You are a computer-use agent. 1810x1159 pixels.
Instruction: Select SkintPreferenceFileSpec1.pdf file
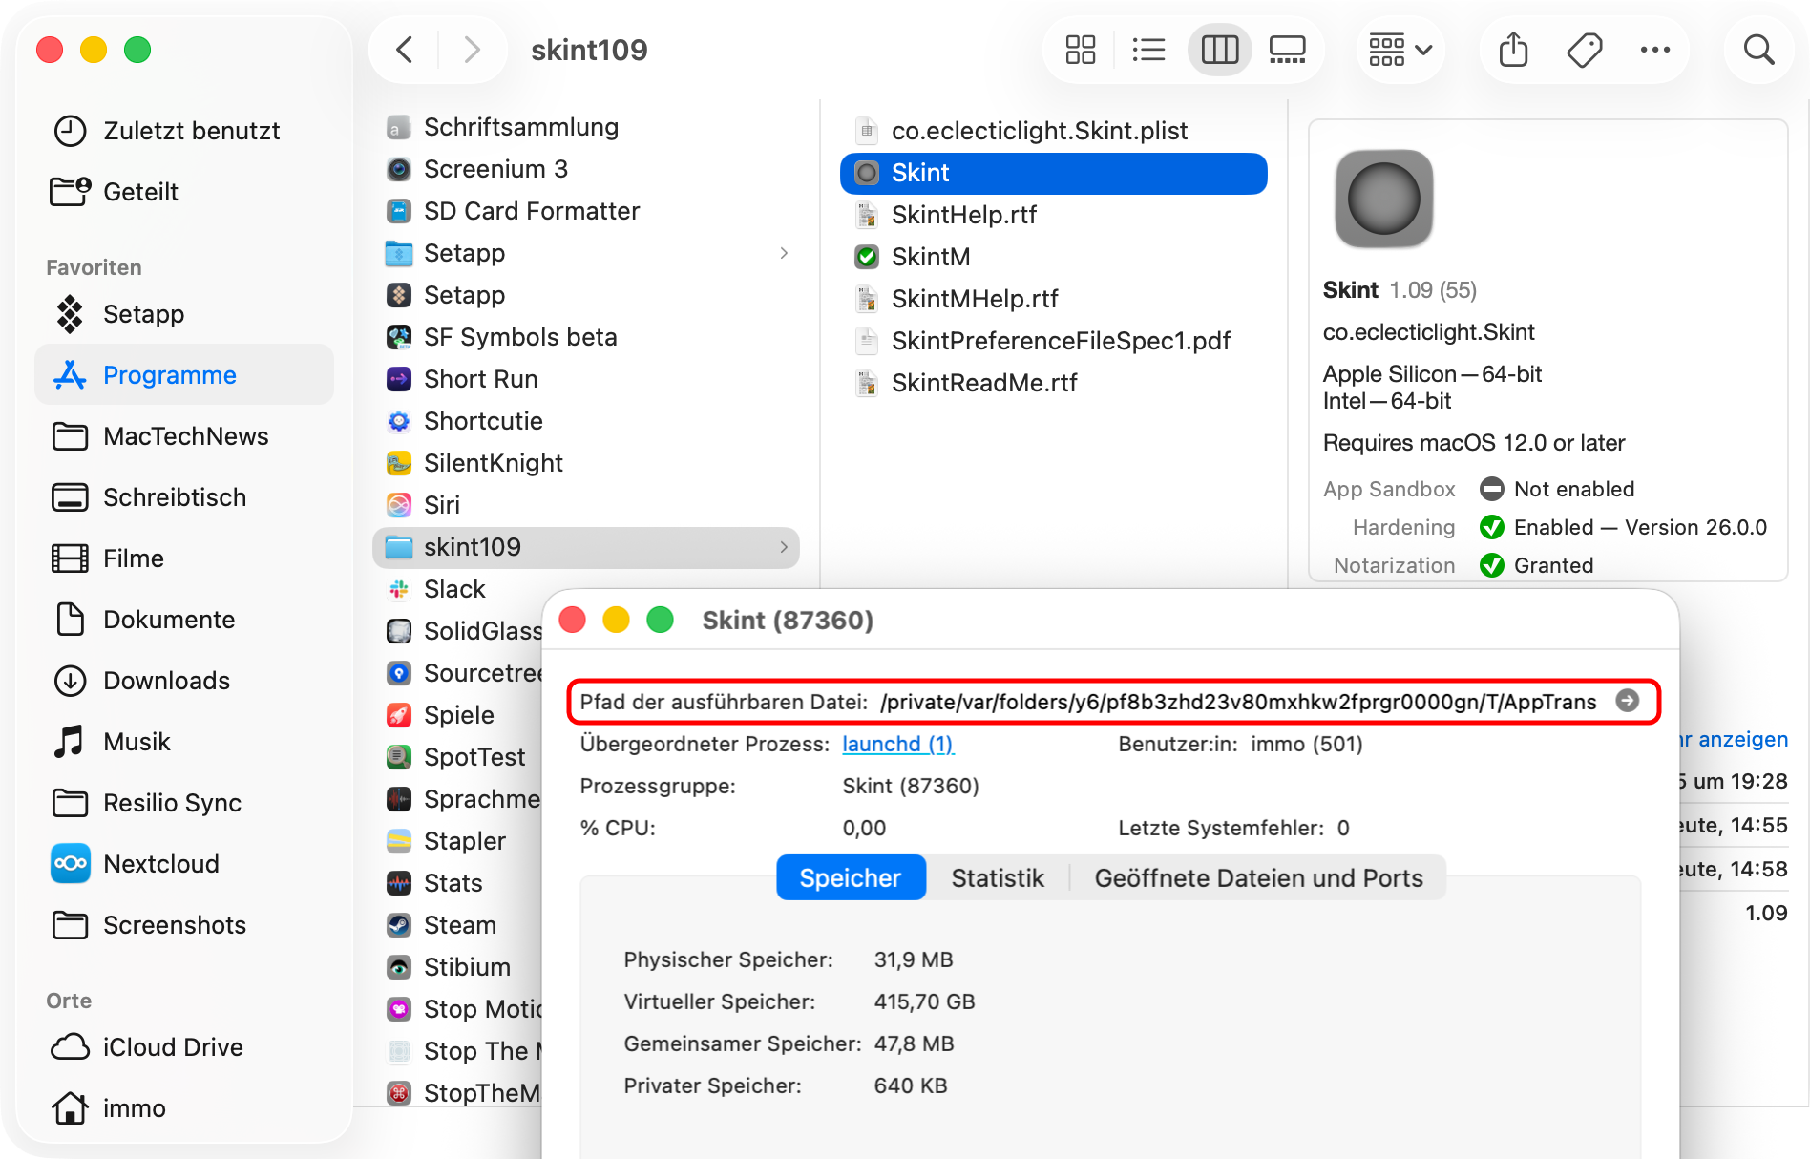click(x=1060, y=341)
